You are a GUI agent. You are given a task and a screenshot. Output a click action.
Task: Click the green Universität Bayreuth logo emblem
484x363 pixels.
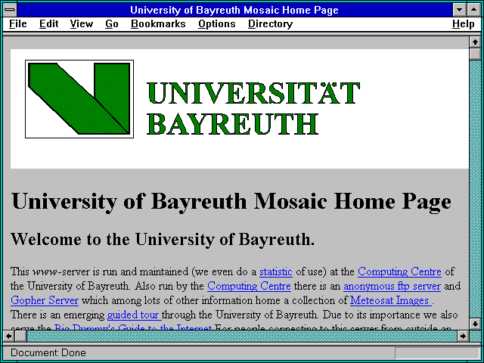coord(79,99)
